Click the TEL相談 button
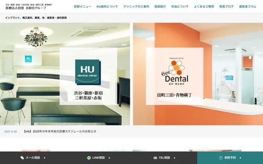Screen dimensions: 263x164 pos(164,158)
